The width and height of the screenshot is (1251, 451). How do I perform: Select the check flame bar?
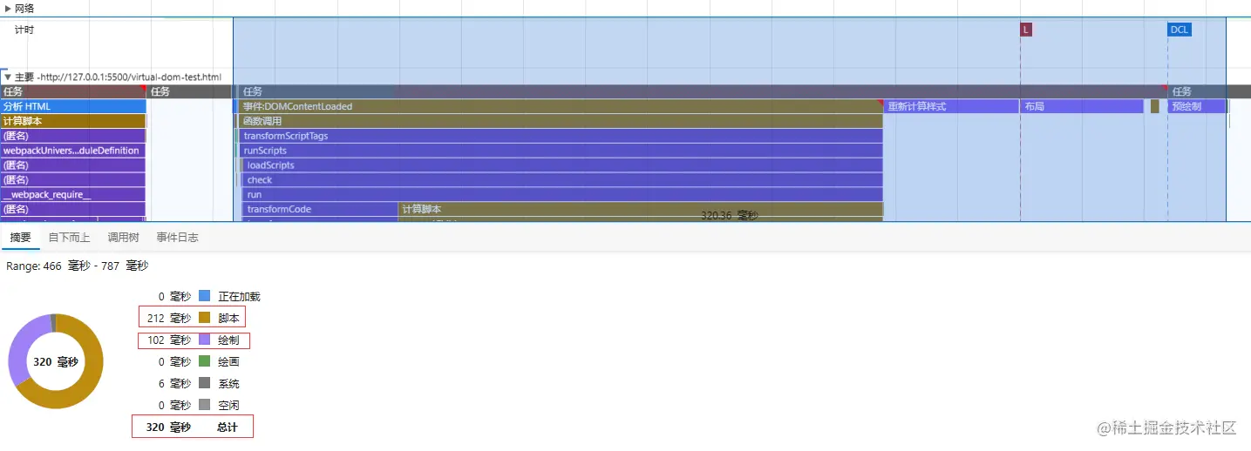(563, 179)
